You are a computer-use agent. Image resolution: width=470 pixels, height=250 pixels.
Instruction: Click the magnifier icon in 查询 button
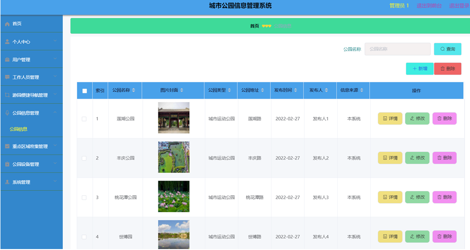443,49
